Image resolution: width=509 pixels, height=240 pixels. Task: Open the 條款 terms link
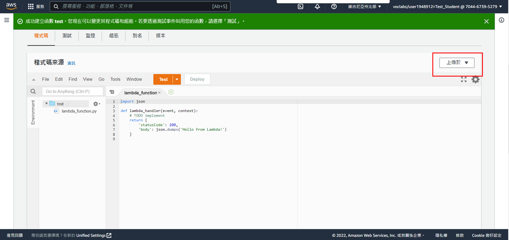(x=460, y=235)
